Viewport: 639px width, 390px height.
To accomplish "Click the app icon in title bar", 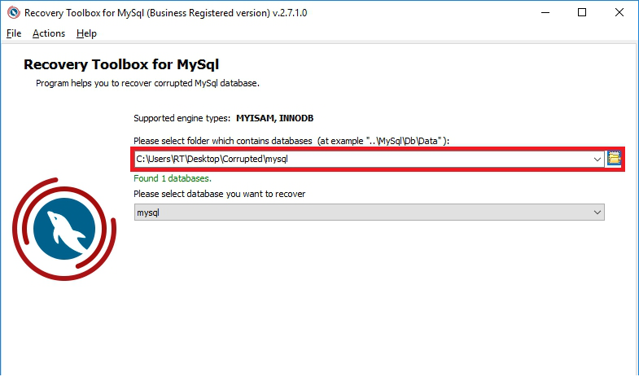I will [x=14, y=13].
